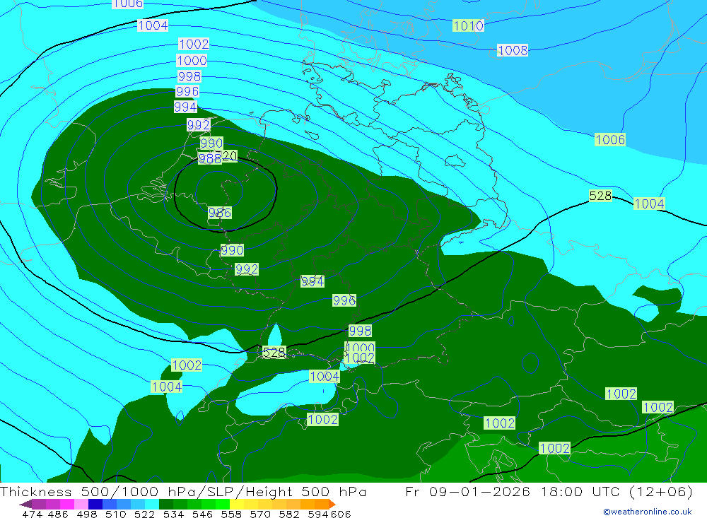The width and height of the screenshot is (707, 518).
Task: Click the legend value '486'
Action: pos(58,514)
